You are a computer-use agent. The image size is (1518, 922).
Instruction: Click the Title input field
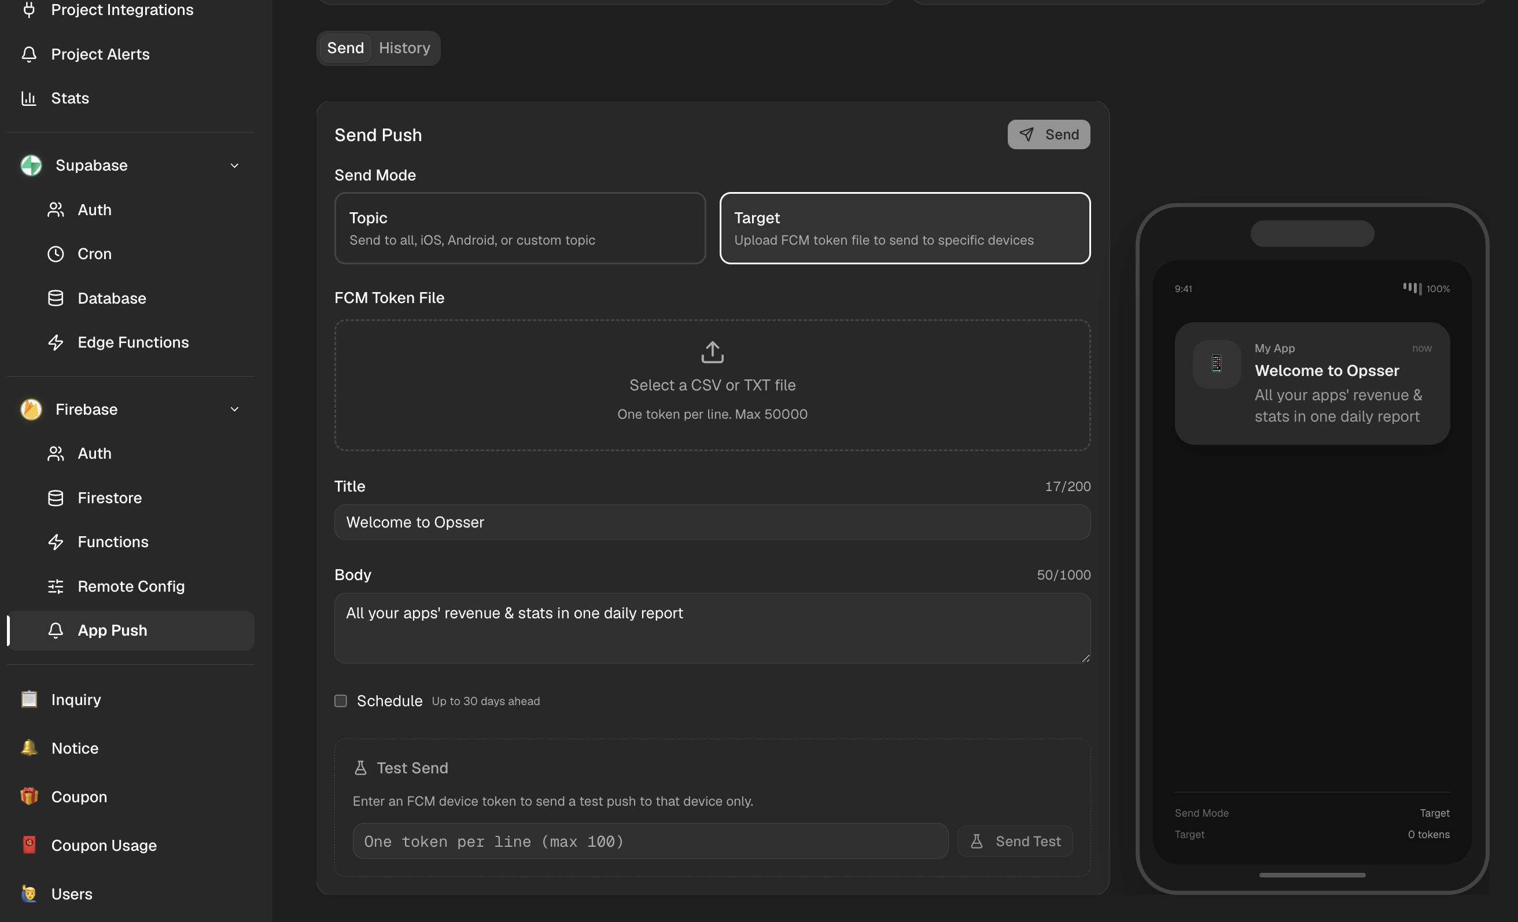click(712, 522)
